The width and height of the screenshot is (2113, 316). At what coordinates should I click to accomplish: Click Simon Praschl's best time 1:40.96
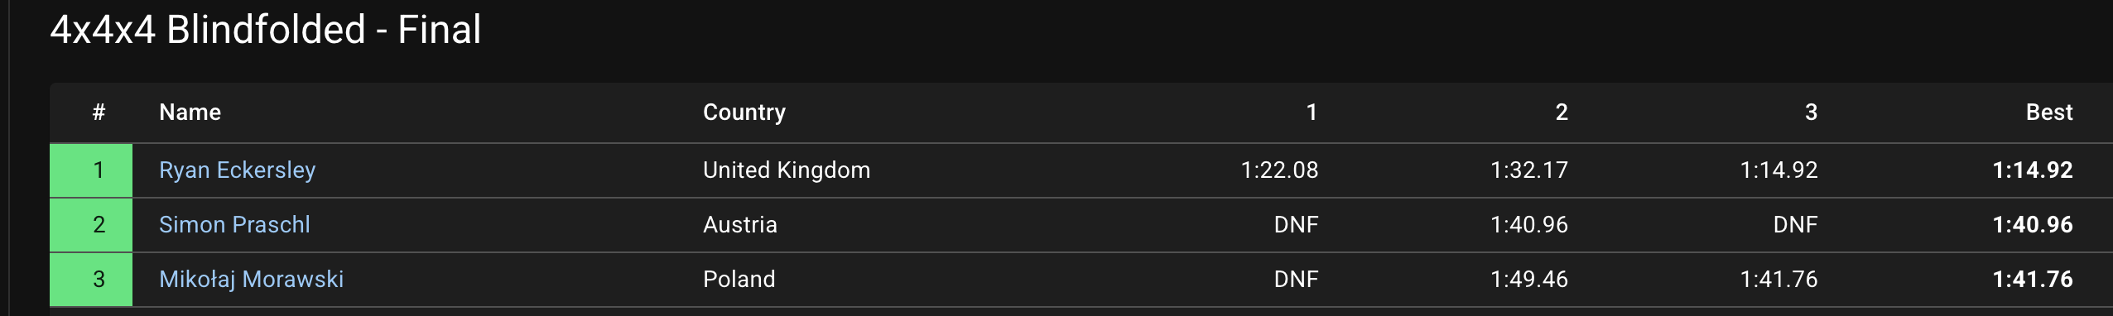click(2032, 225)
